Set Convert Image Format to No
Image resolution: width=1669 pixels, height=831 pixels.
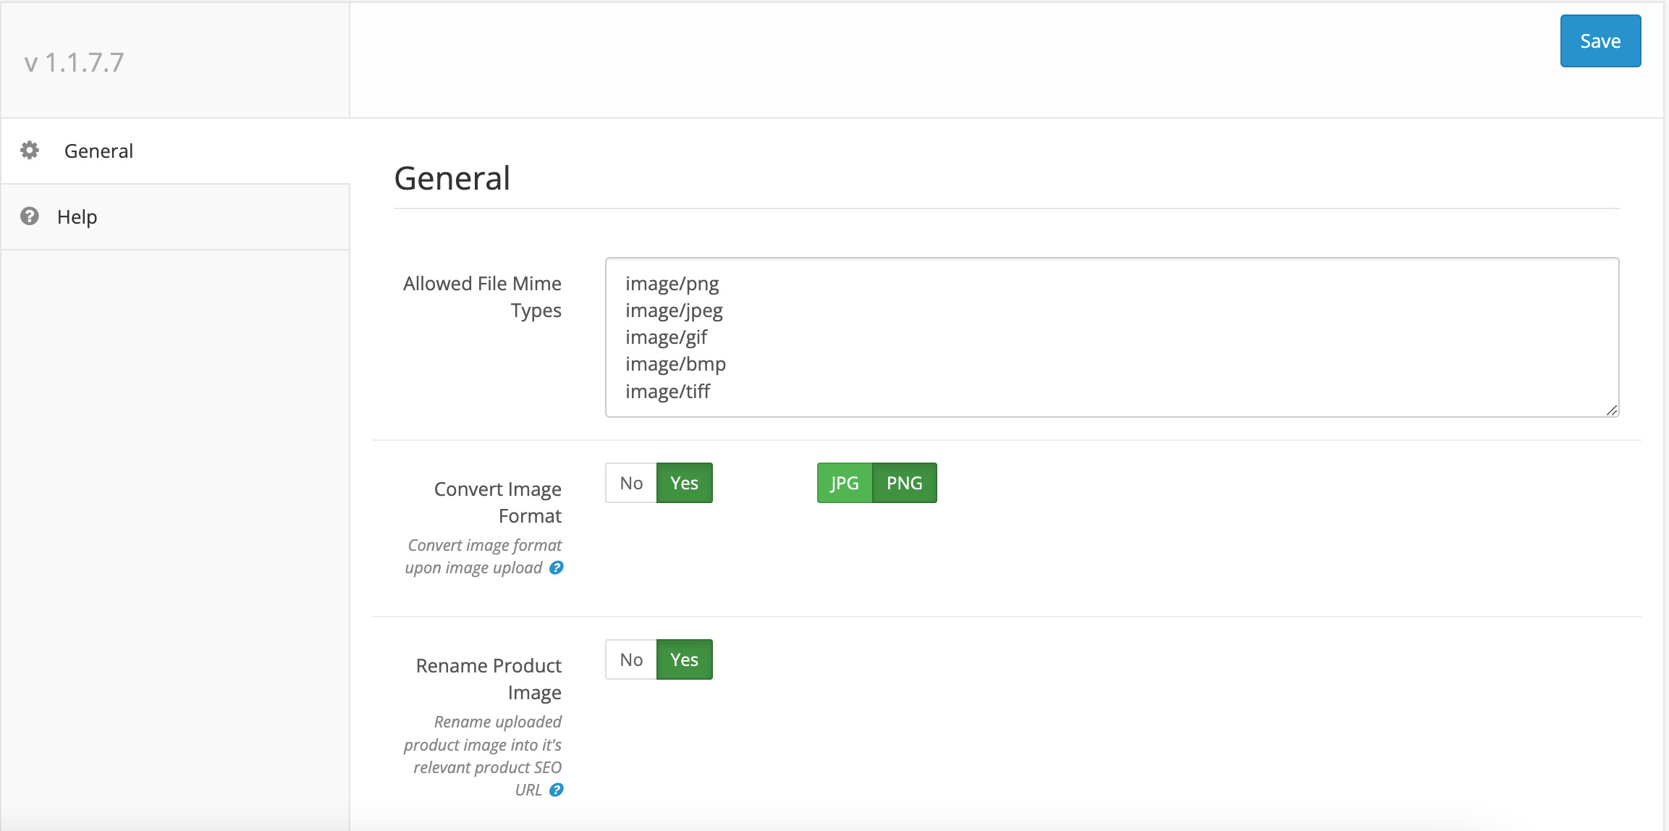pyautogui.click(x=631, y=483)
